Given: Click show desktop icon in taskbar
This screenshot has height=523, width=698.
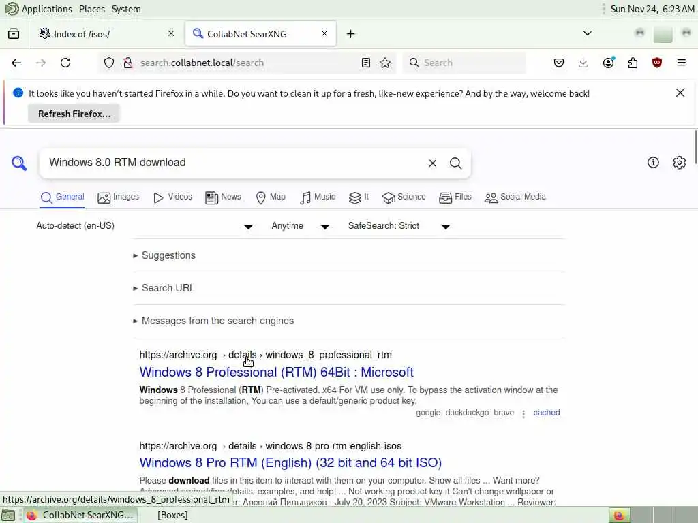Looking at the screenshot, I should [8, 515].
